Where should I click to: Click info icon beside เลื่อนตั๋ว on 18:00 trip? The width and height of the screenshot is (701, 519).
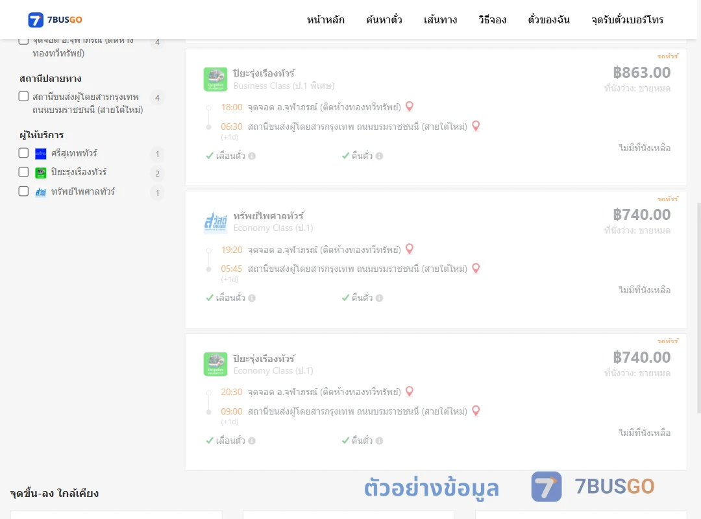pyautogui.click(x=252, y=156)
